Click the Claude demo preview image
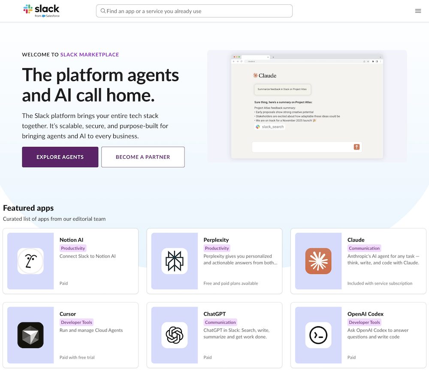Viewport: 429px width, 370px height. [x=307, y=106]
